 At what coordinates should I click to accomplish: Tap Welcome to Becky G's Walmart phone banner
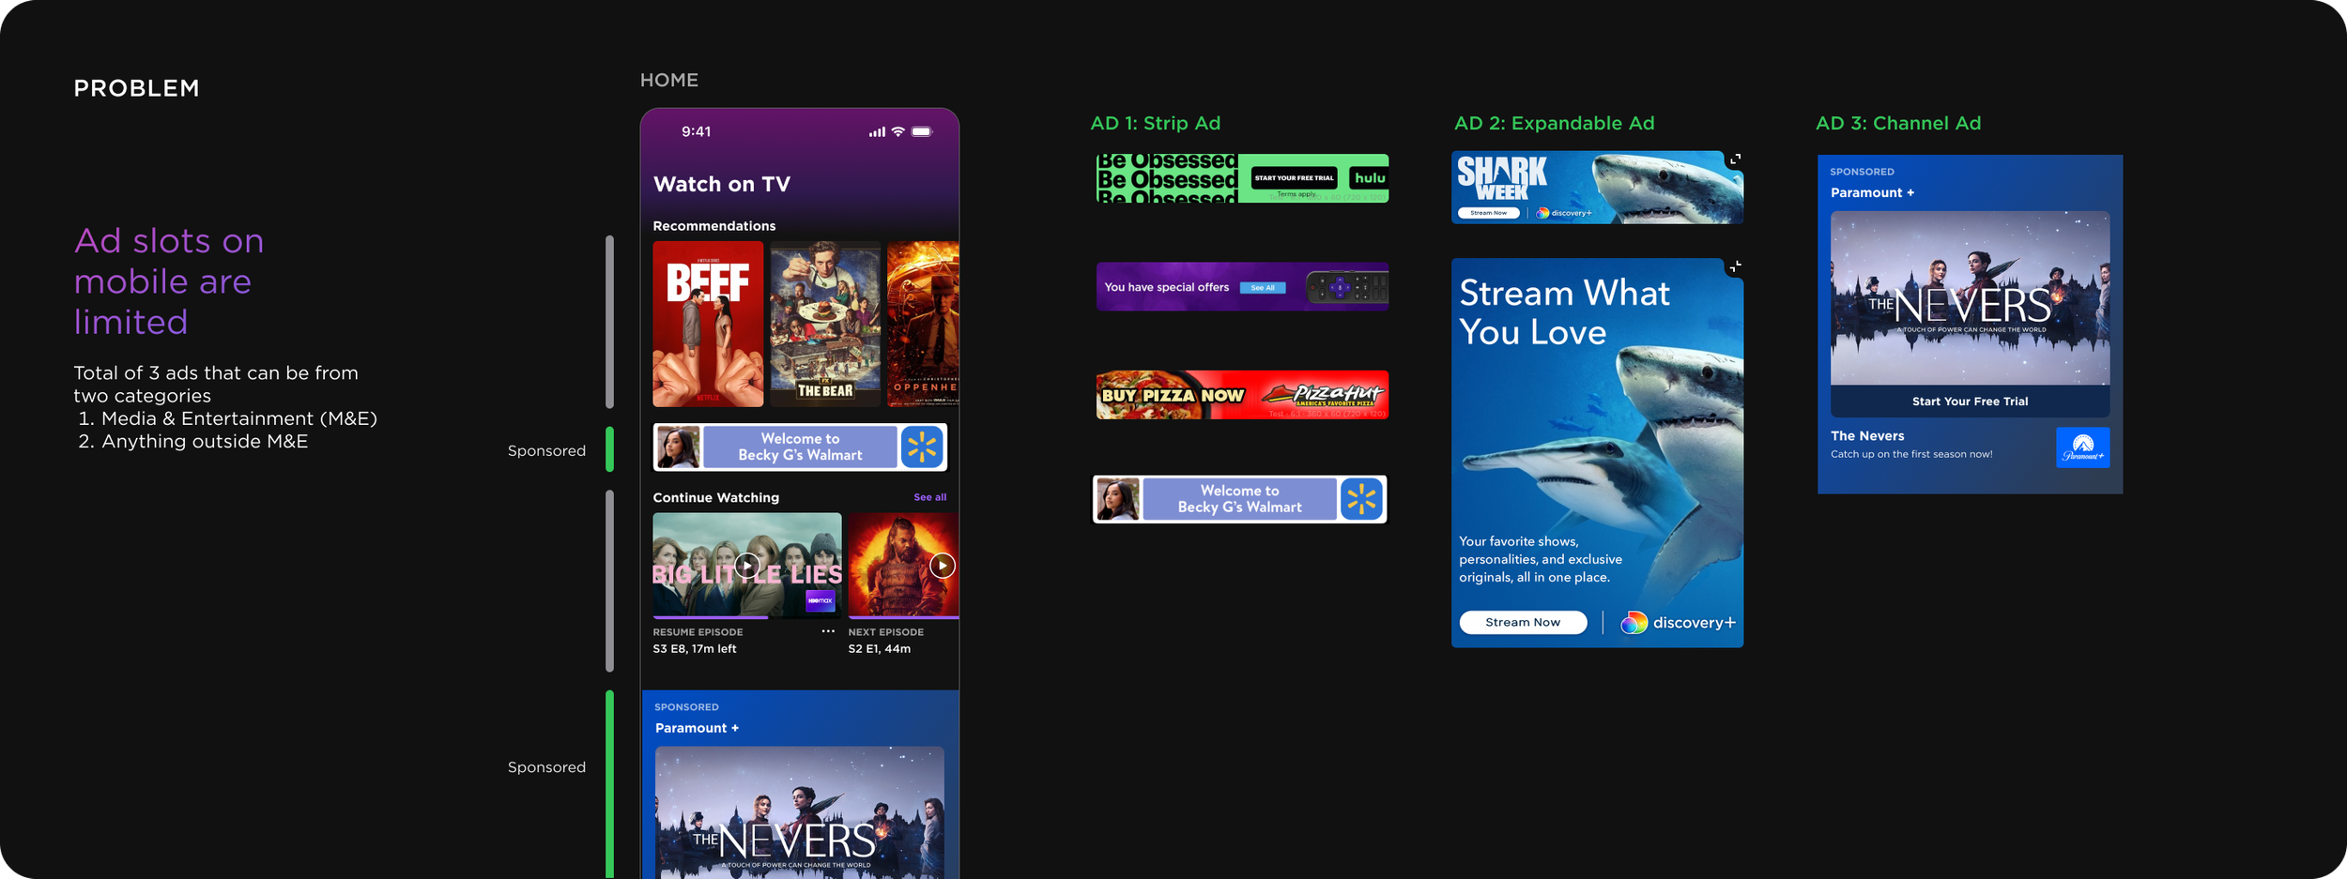coord(800,447)
